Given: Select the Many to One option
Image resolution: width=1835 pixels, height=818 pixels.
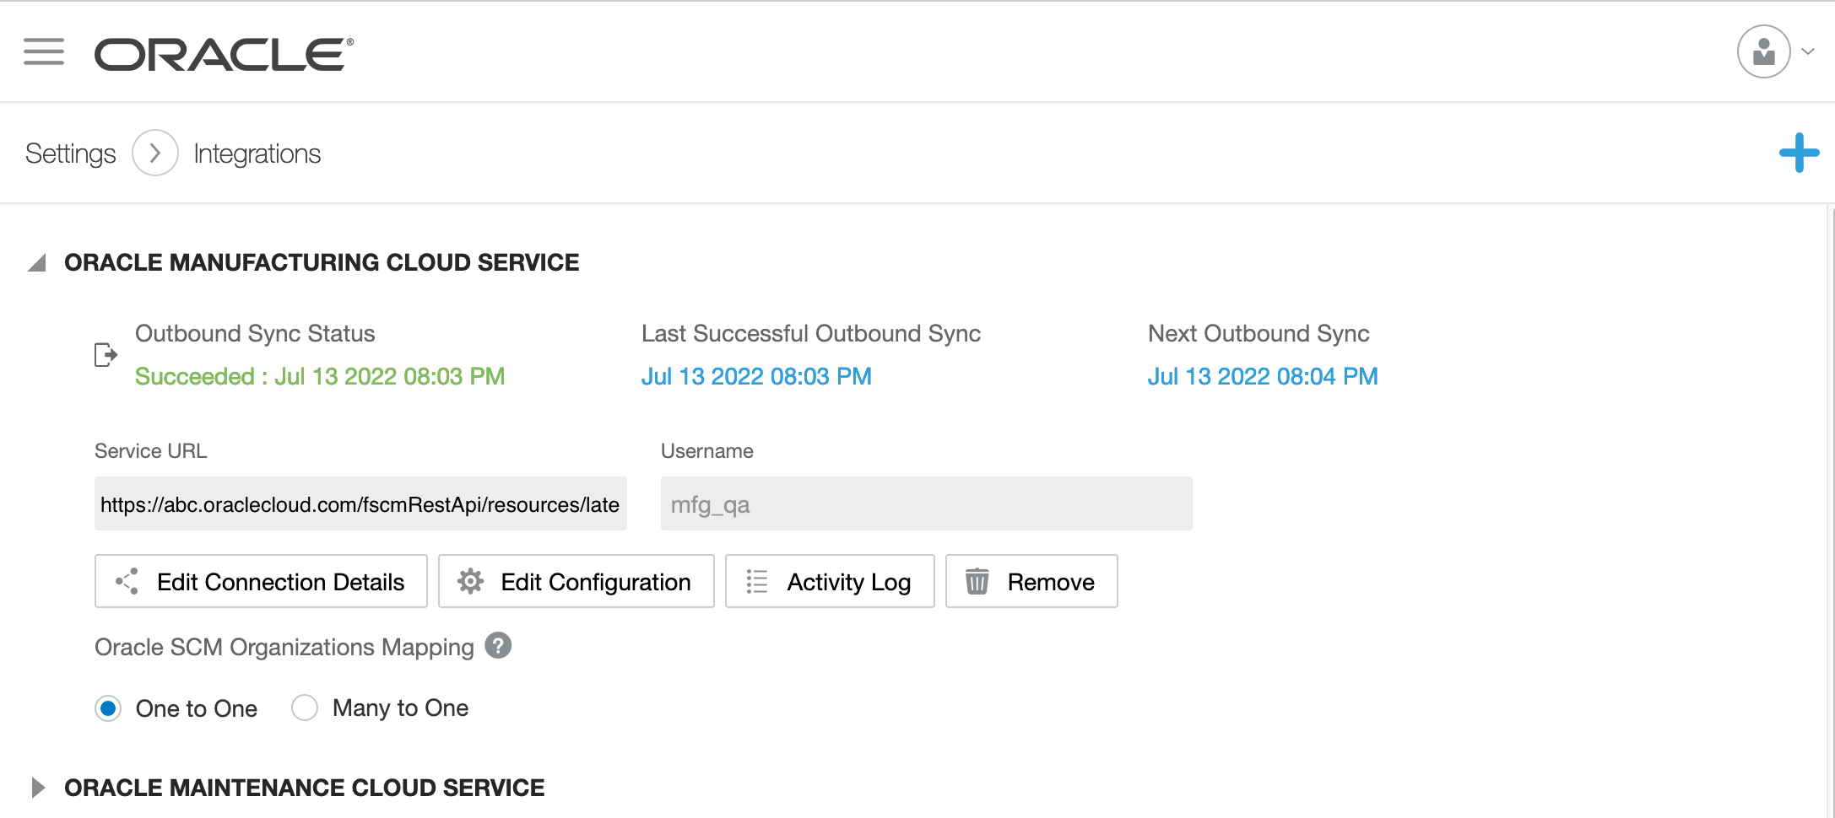Looking at the screenshot, I should tap(305, 708).
